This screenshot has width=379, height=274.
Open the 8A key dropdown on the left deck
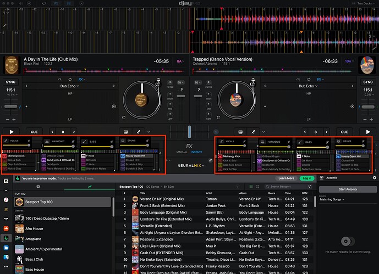tap(180, 61)
